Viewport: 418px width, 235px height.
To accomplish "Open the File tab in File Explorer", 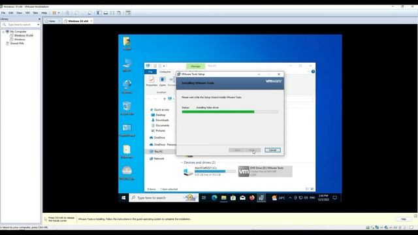I will point(150,72).
